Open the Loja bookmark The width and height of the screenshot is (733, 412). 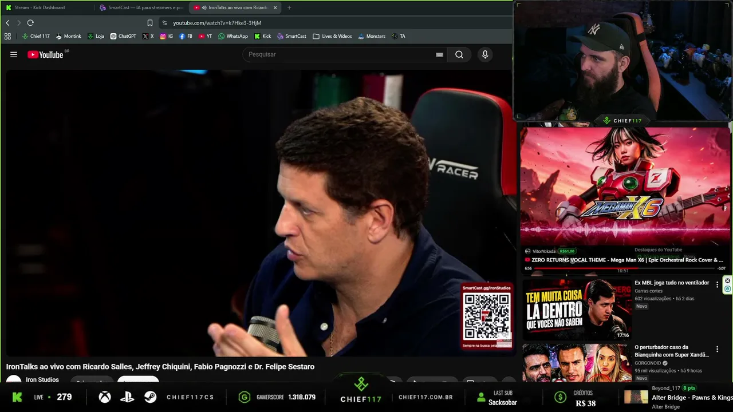click(96, 36)
